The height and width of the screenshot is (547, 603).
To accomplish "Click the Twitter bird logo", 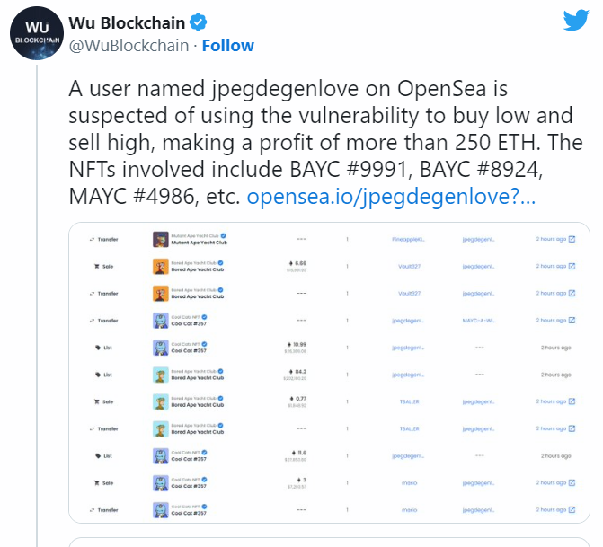I will point(576,21).
